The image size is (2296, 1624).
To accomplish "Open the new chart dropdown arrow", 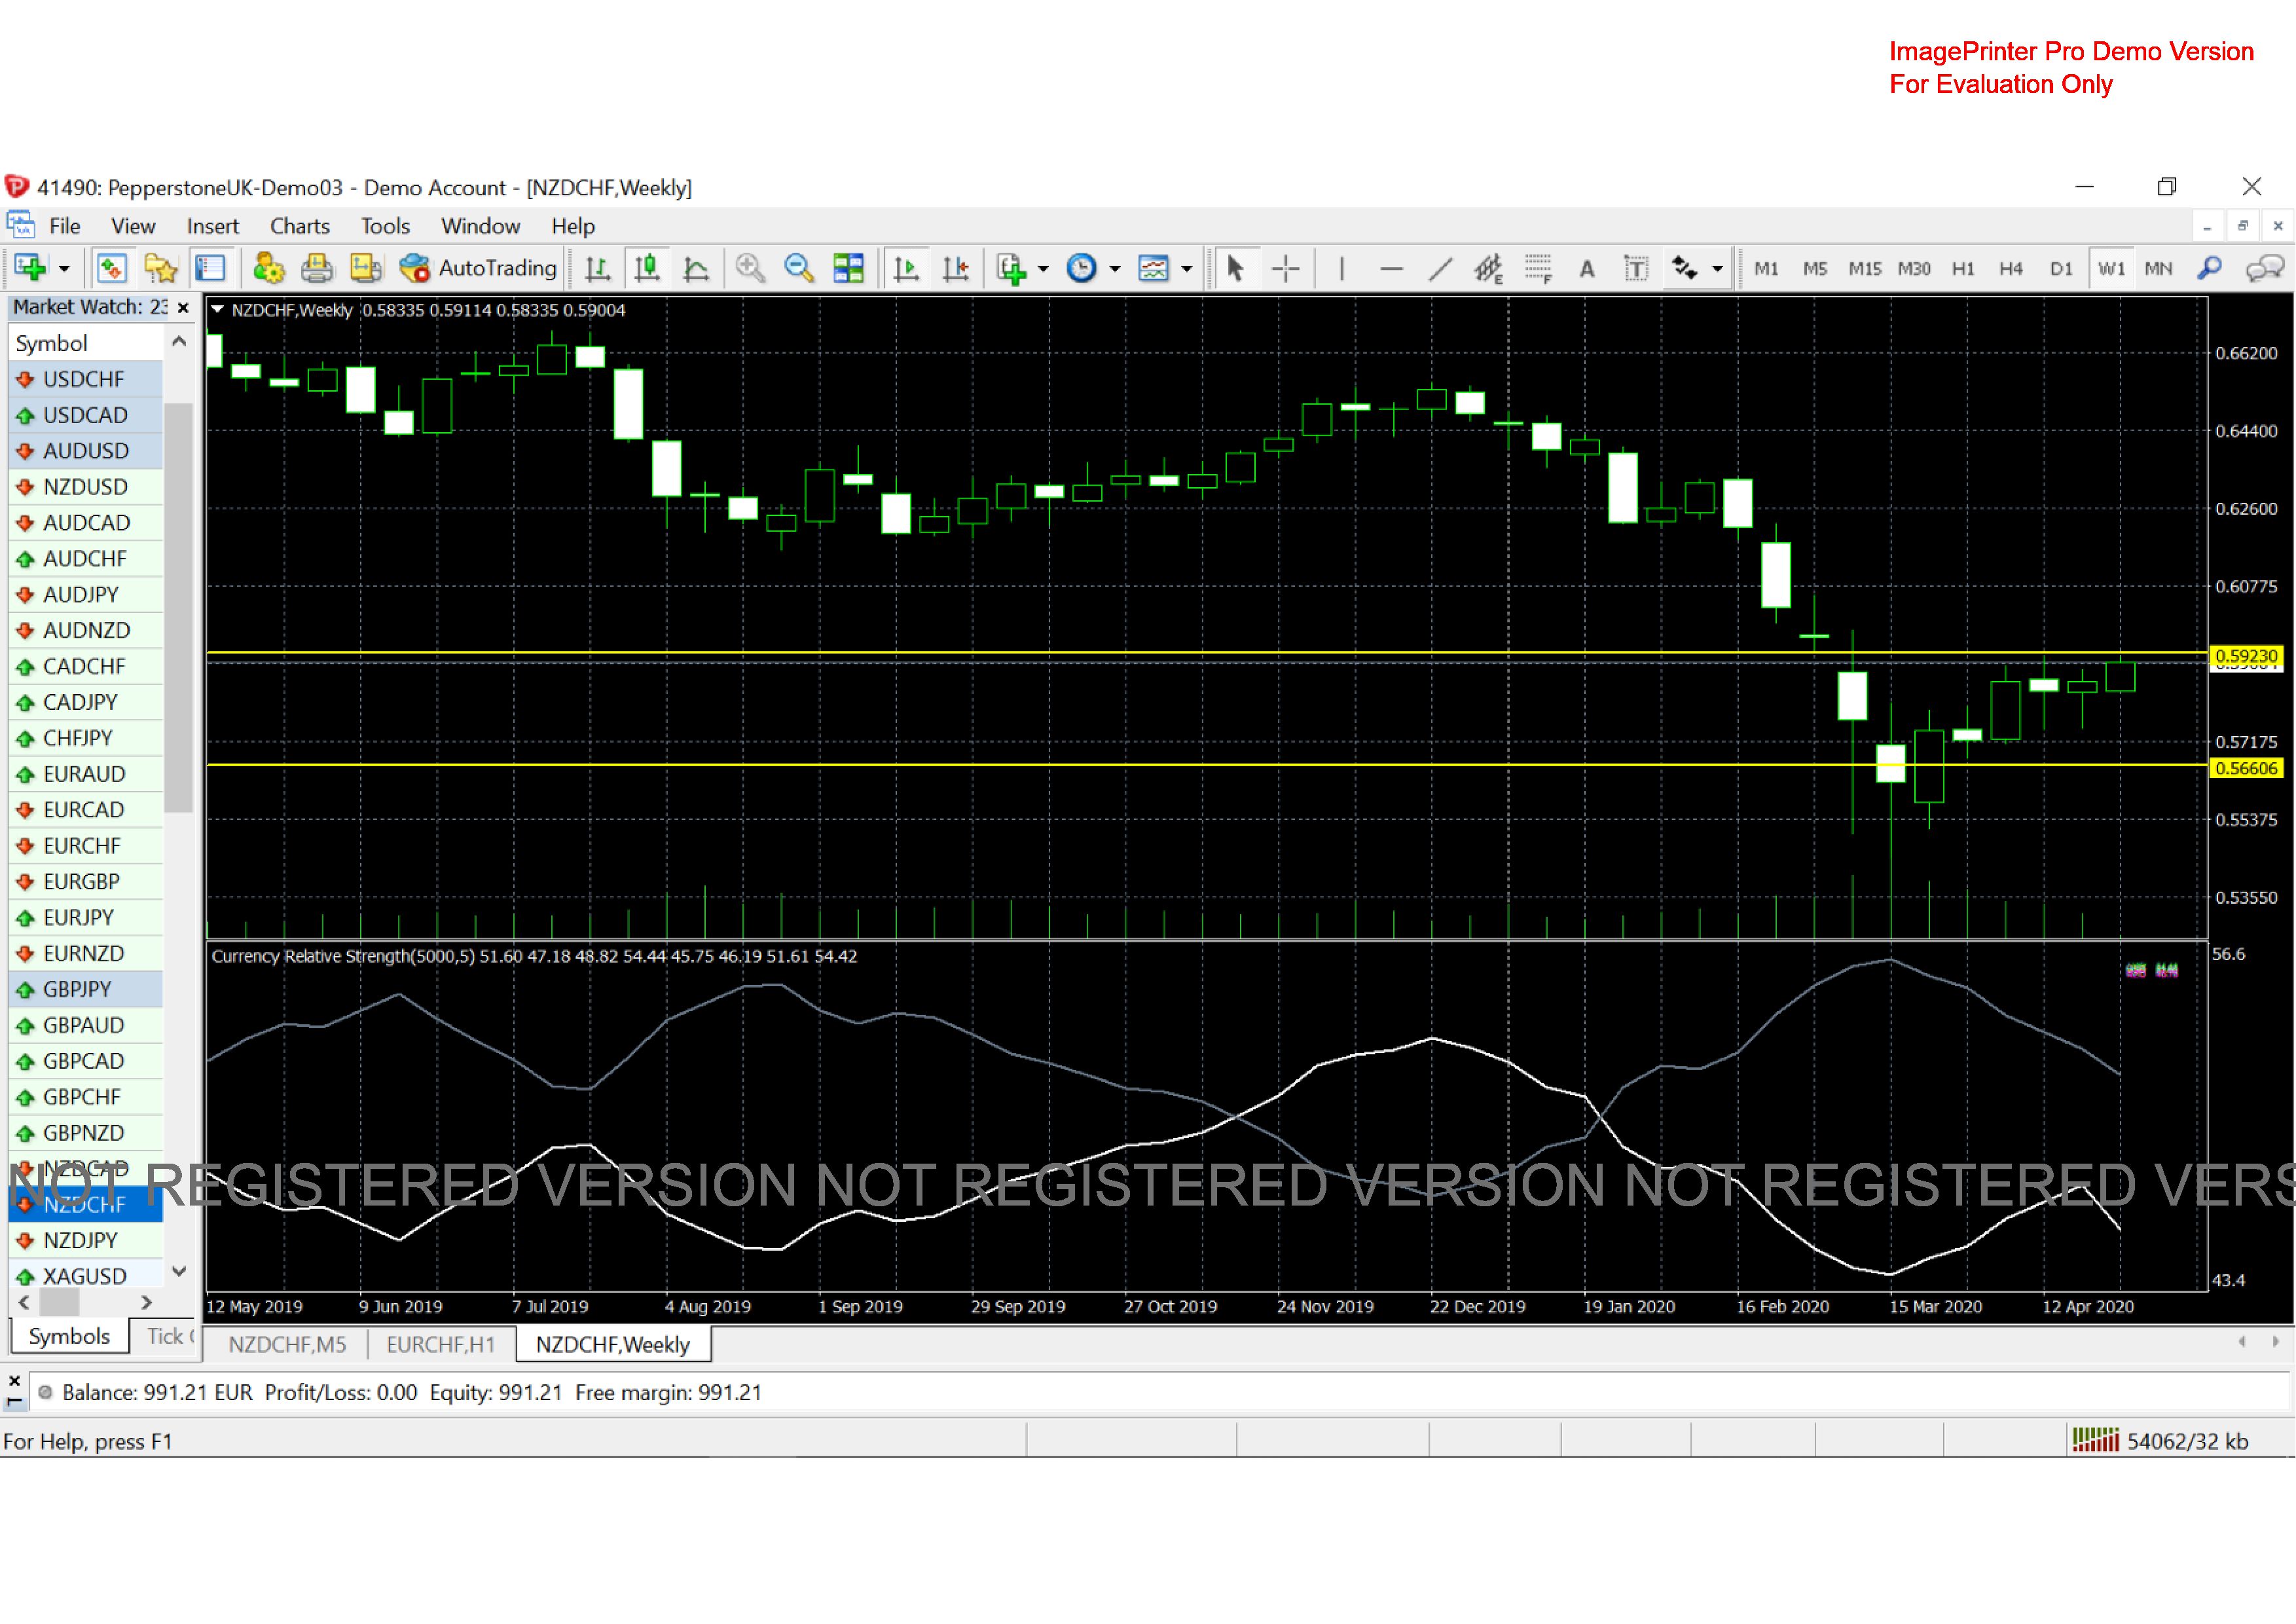I will coord(64,269).
